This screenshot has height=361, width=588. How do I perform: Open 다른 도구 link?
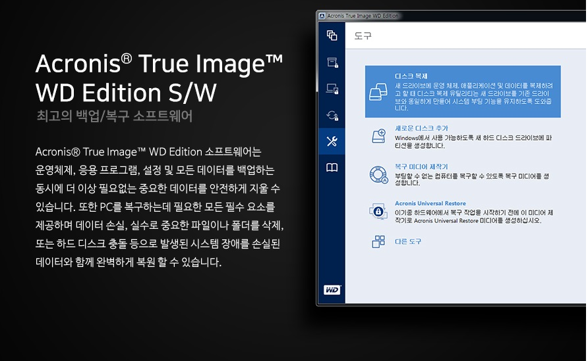(408, 242)
